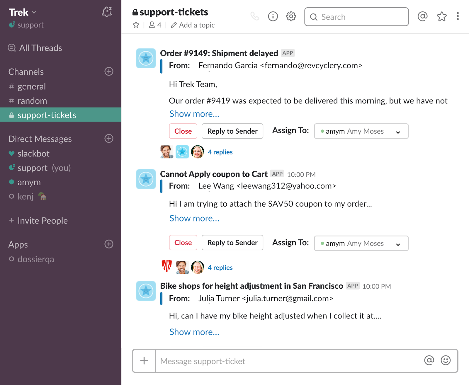Click Bike shops for height adjustment title
Viewport: 469px width, 385px height.
point(252,286)
